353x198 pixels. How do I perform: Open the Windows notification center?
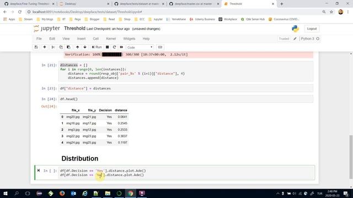(x=346, y=193)
